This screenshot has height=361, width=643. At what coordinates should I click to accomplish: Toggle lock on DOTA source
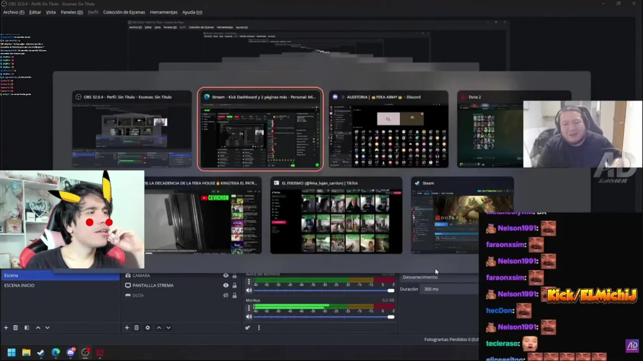(x=234, y=295)
